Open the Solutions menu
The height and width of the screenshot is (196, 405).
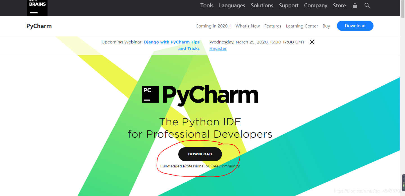[x=262, y=6]
